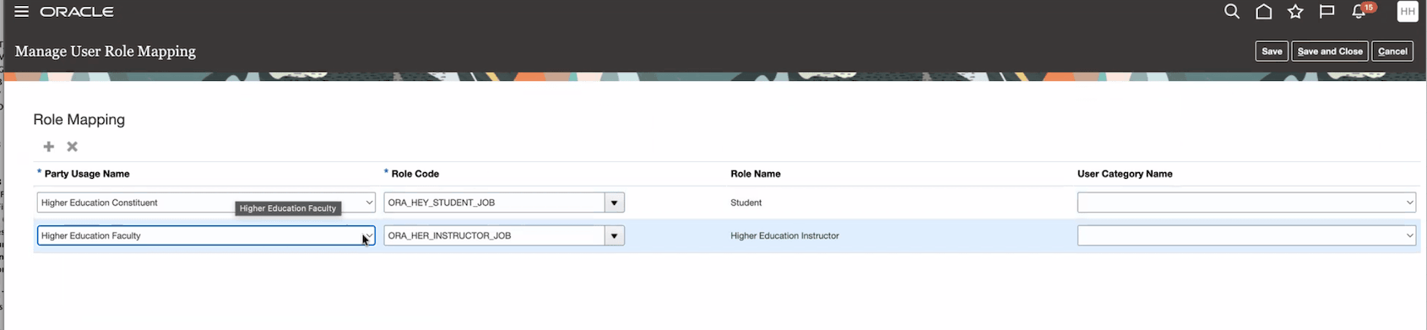Click the Role Name column header
The width and height of the screenshot is (1427, 330).
(x=756, y=174)
